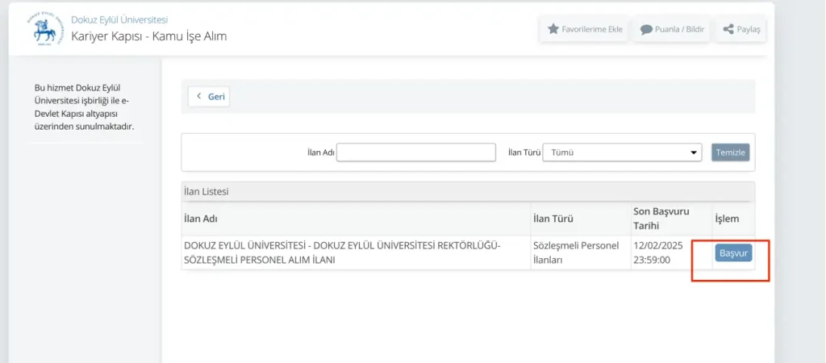Screen dimensions: 826x363
Task: Click the İlan Adı filter label
Action: tap(320, 152)
